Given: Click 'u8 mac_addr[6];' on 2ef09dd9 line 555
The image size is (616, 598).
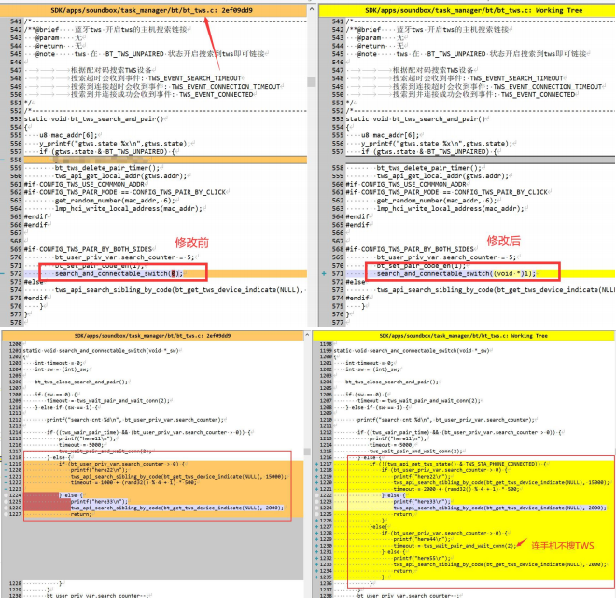Looking at the screenshot, I should tap(68, 135).
